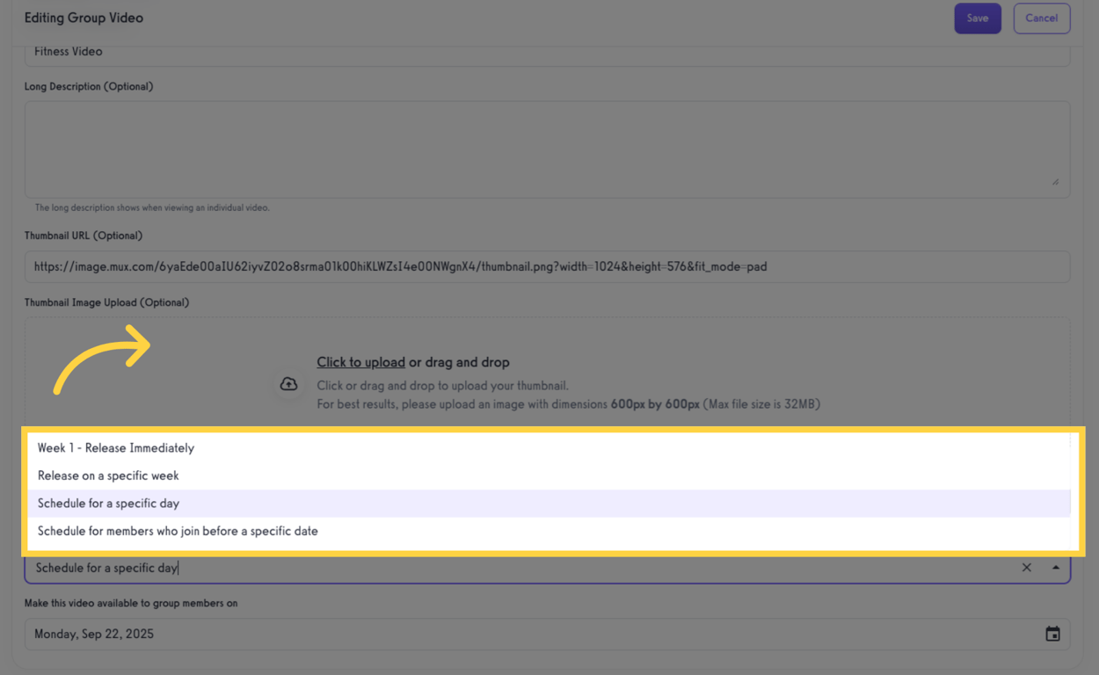Image resolution: width=1099 pixels, height=675 pixels.
Task: Click the 'Editing Group Video' header
Action: pos(84,17)
